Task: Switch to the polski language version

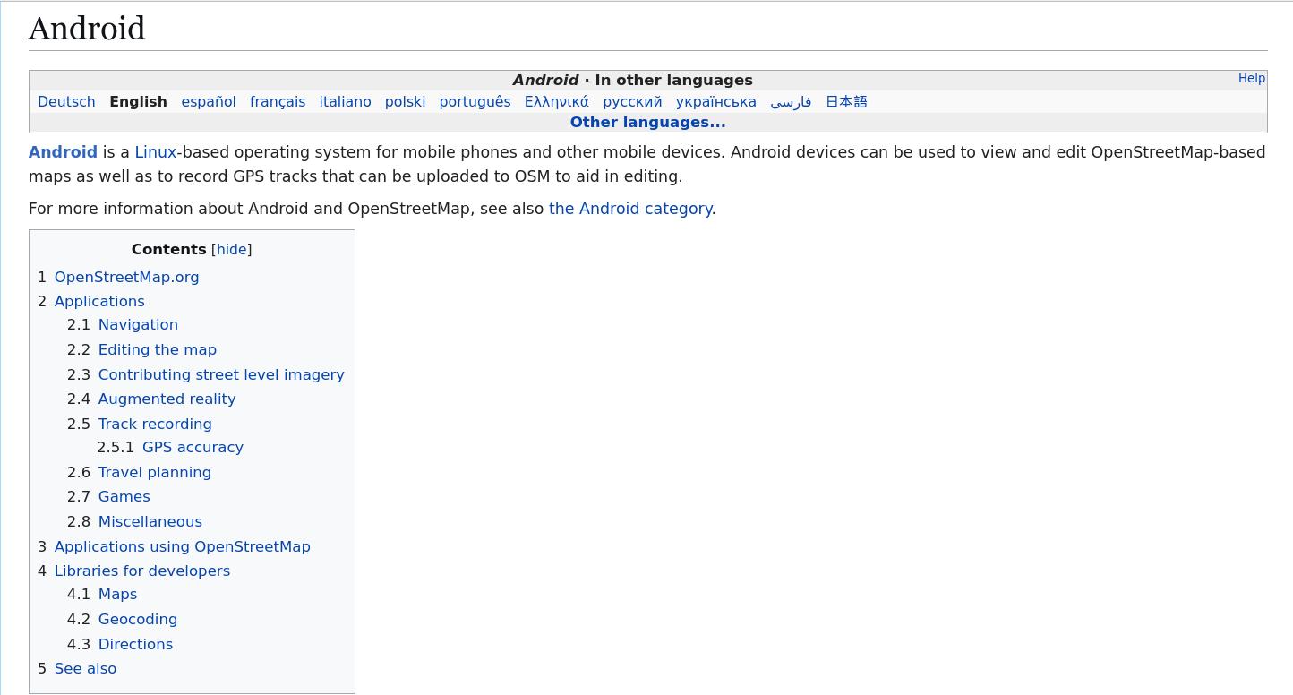Action: (x=405, y=102)
